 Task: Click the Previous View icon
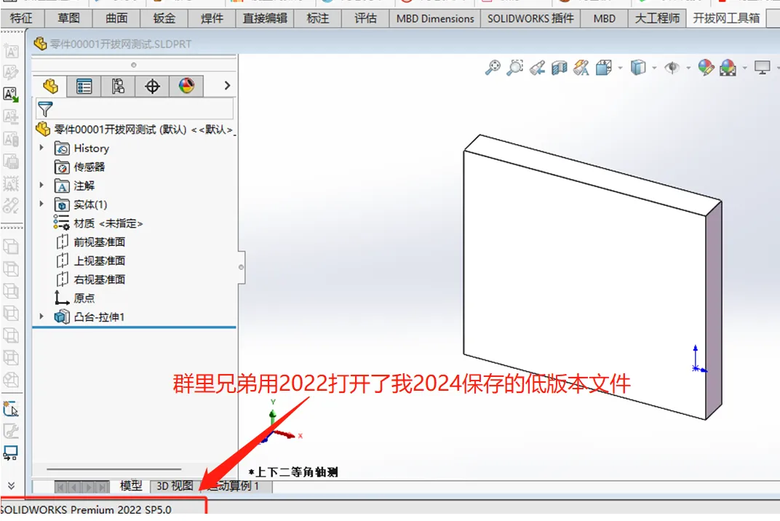[537, 67]
